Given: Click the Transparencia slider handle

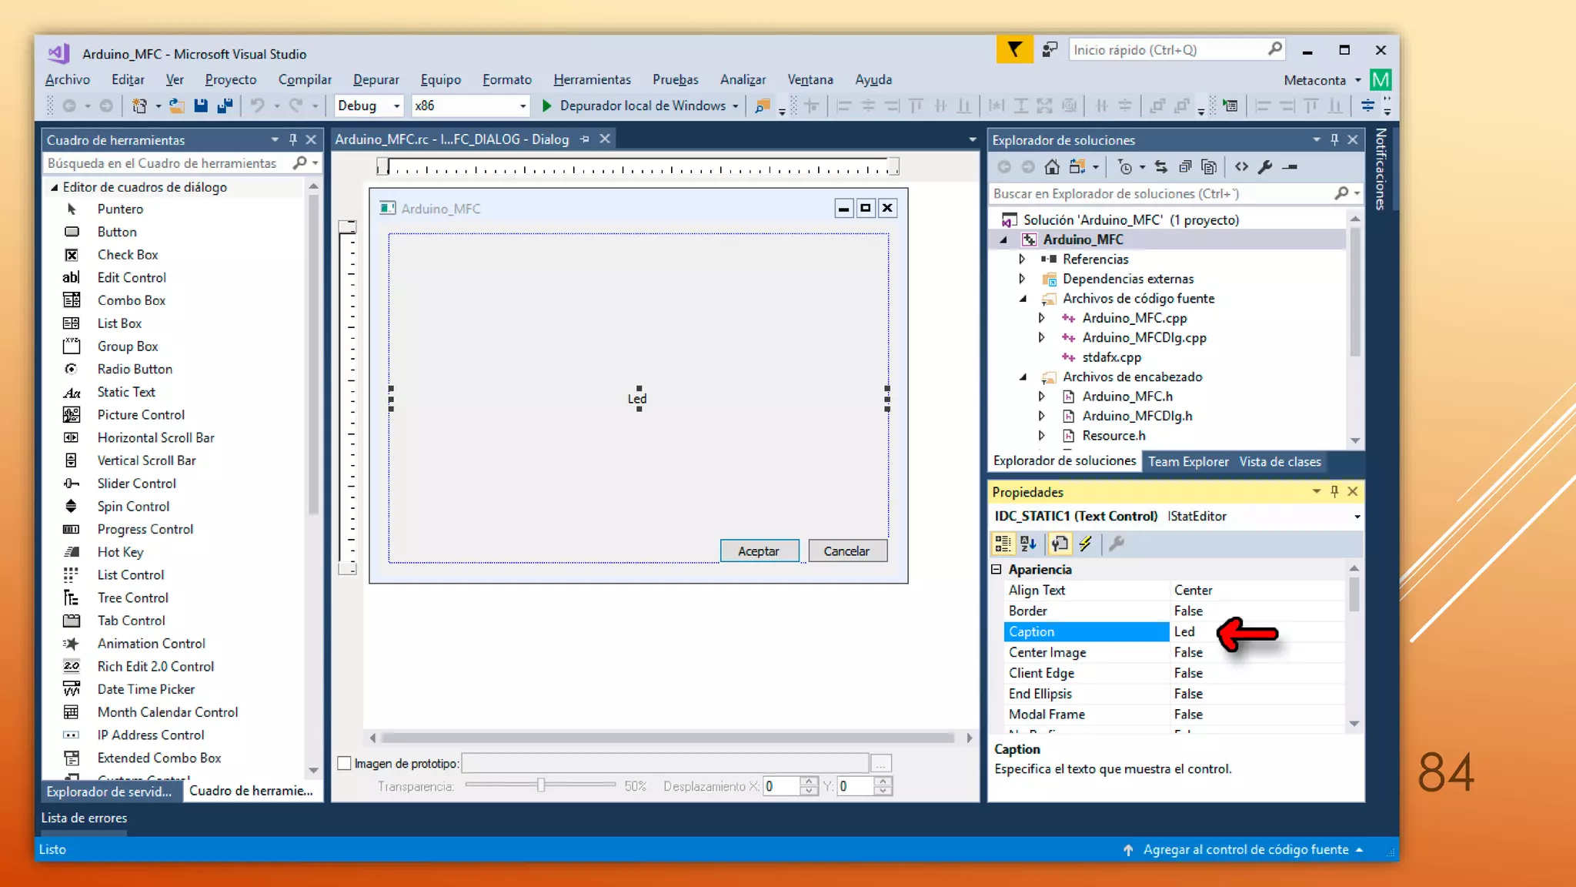Looking at the screenshot, I should [541, 785].
